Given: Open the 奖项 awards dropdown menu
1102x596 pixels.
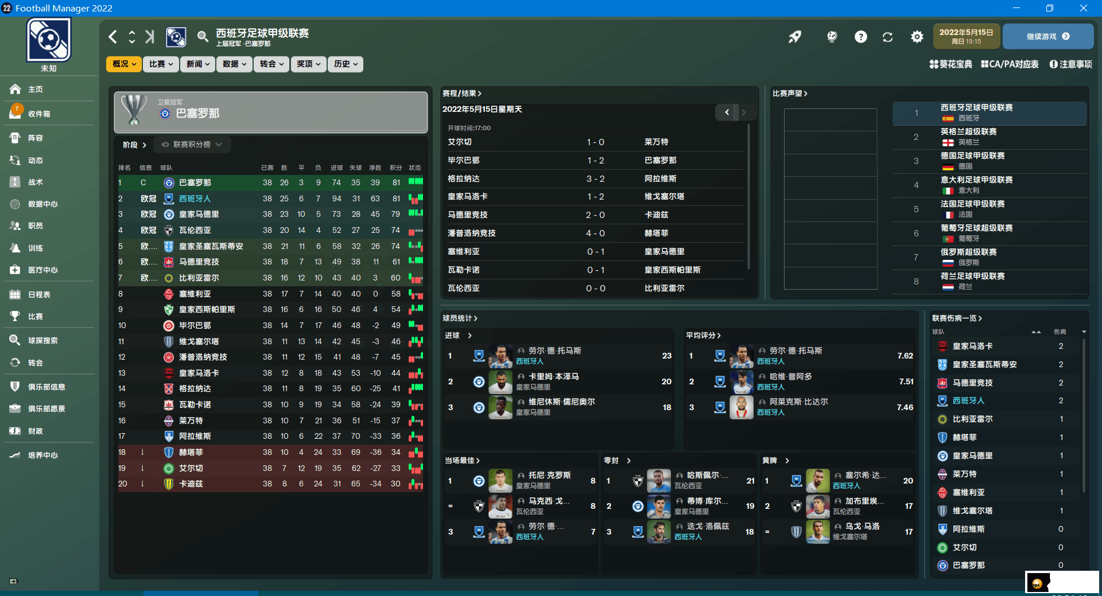Looking at the screenshot, I should [x=308, y=64].
